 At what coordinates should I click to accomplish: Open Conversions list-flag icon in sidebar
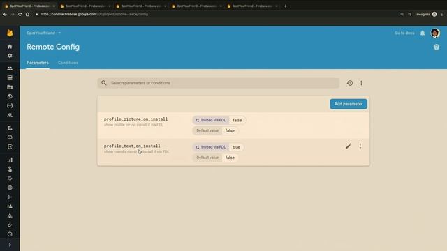pyautogui.click(x=10, y=178)
